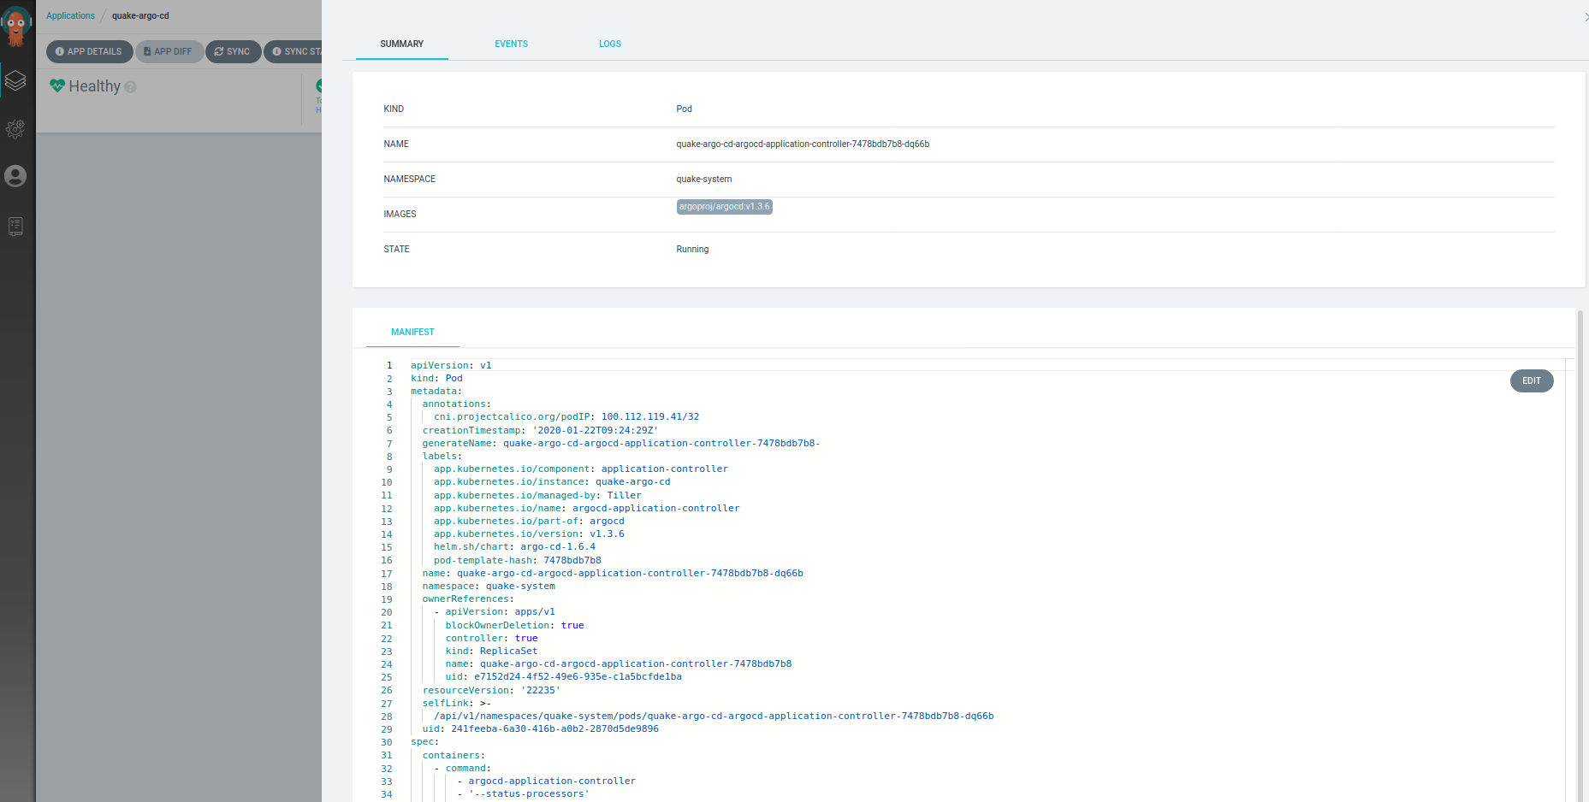The width and height of the screenshot is (1589, 802).
Task: Click the green Healthy heart icon
Action: pos(57,86)
